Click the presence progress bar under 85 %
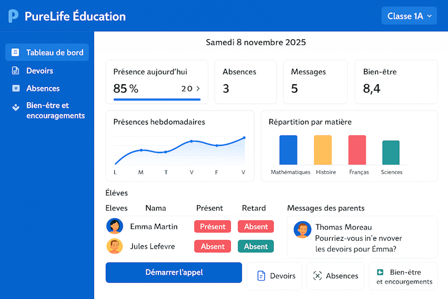 (157, 99)
